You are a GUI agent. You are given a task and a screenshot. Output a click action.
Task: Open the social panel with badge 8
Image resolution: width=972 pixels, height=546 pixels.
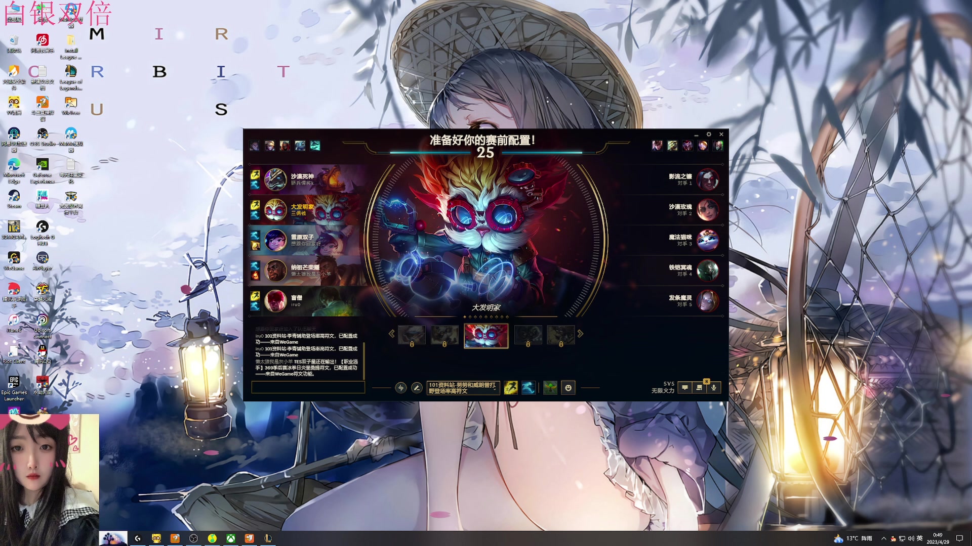700,388
